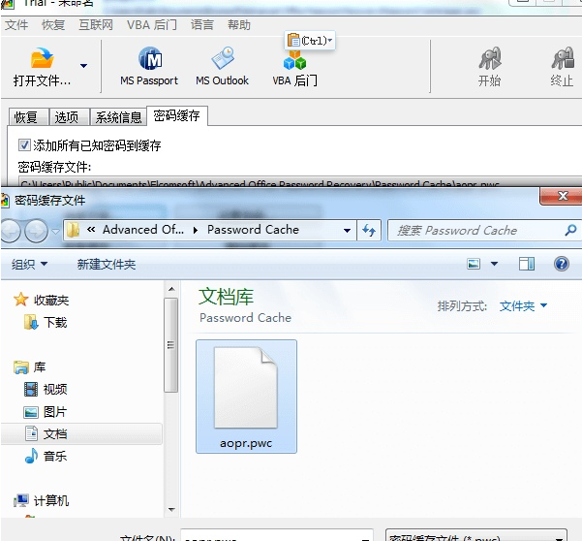Click the search magnifier icon
The width and height of the screenshot is (582, 541).
tap(570, 230)
